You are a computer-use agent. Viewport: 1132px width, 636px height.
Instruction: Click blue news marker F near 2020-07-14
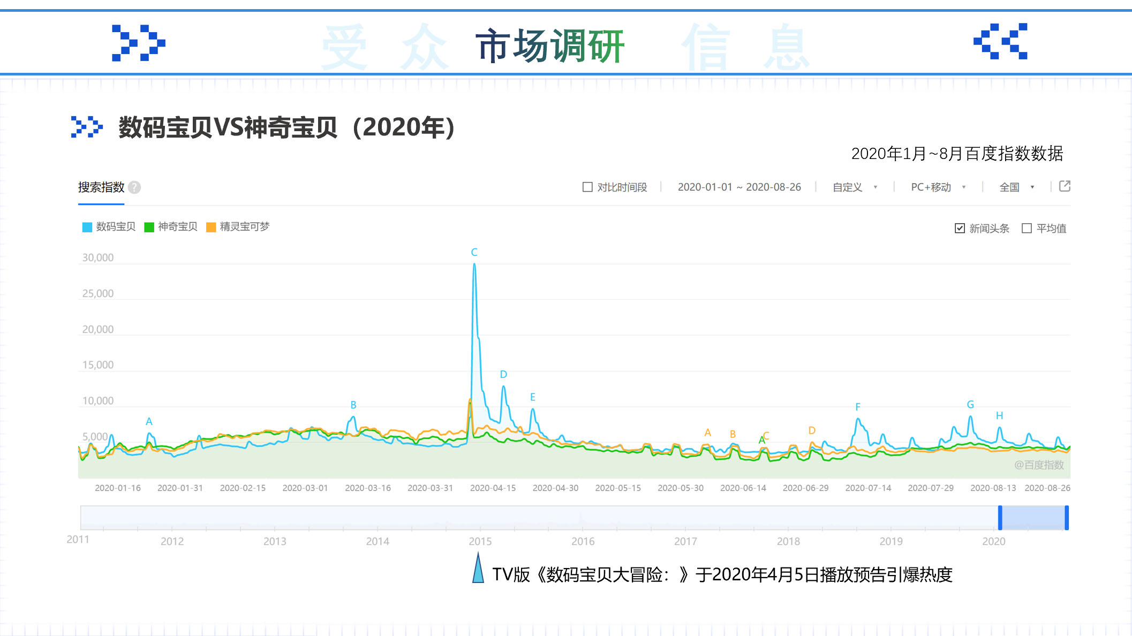click(x=858, y=407)
